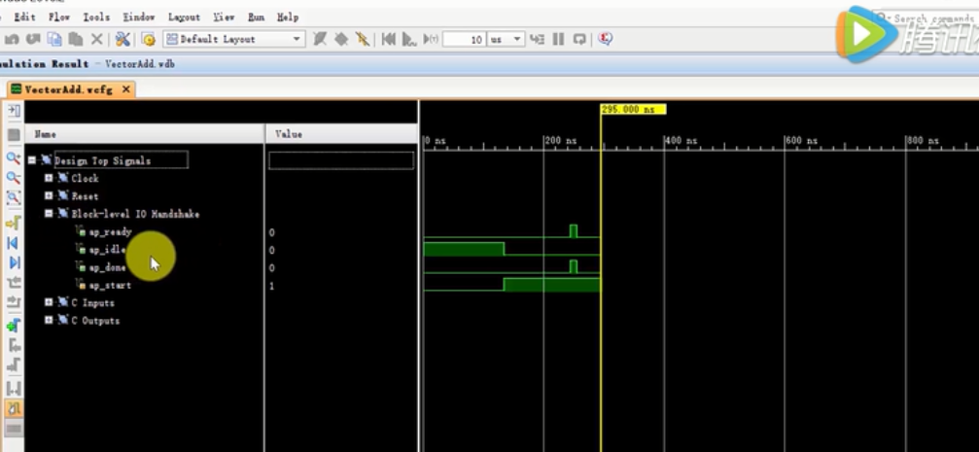Toggle the highlighted snap icon in sidebar
This screenshot has height=452, width=979.
coord(14,409)
